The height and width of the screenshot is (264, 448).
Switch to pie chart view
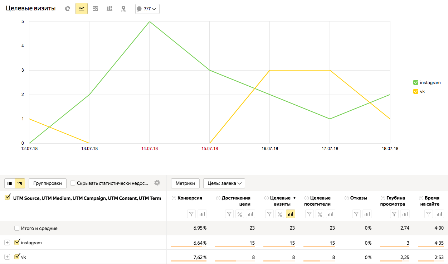(68, 9)
